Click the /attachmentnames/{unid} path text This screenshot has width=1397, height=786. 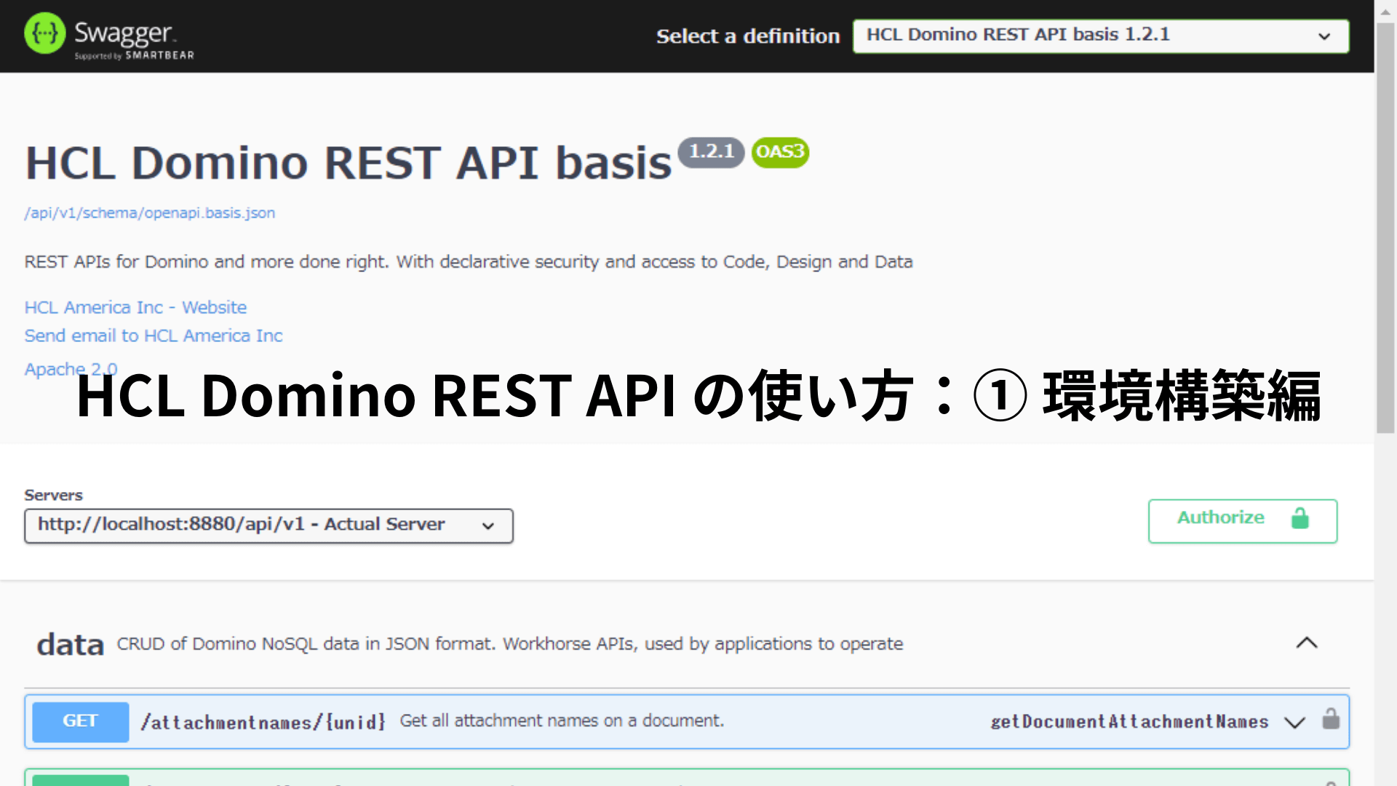click(x=263, y=722)
